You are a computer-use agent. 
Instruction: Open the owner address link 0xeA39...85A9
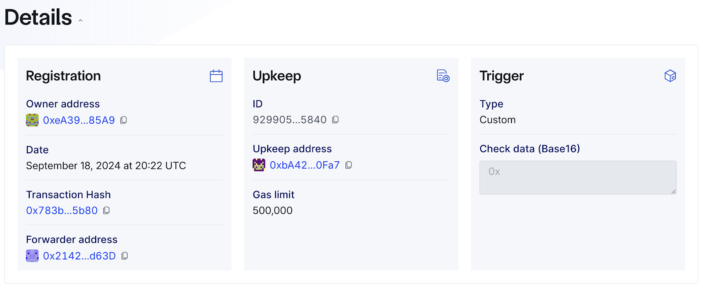[x=79, y=120]
